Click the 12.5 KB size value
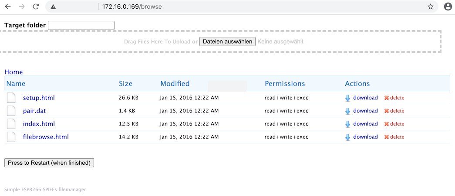This screenshot has width=455, height=196. 128,124
